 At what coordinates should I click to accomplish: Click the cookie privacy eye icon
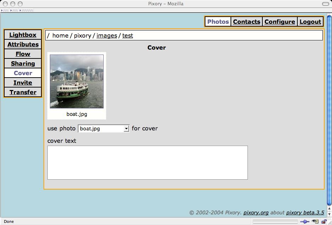pyautogui.click(x=315, y=221)
